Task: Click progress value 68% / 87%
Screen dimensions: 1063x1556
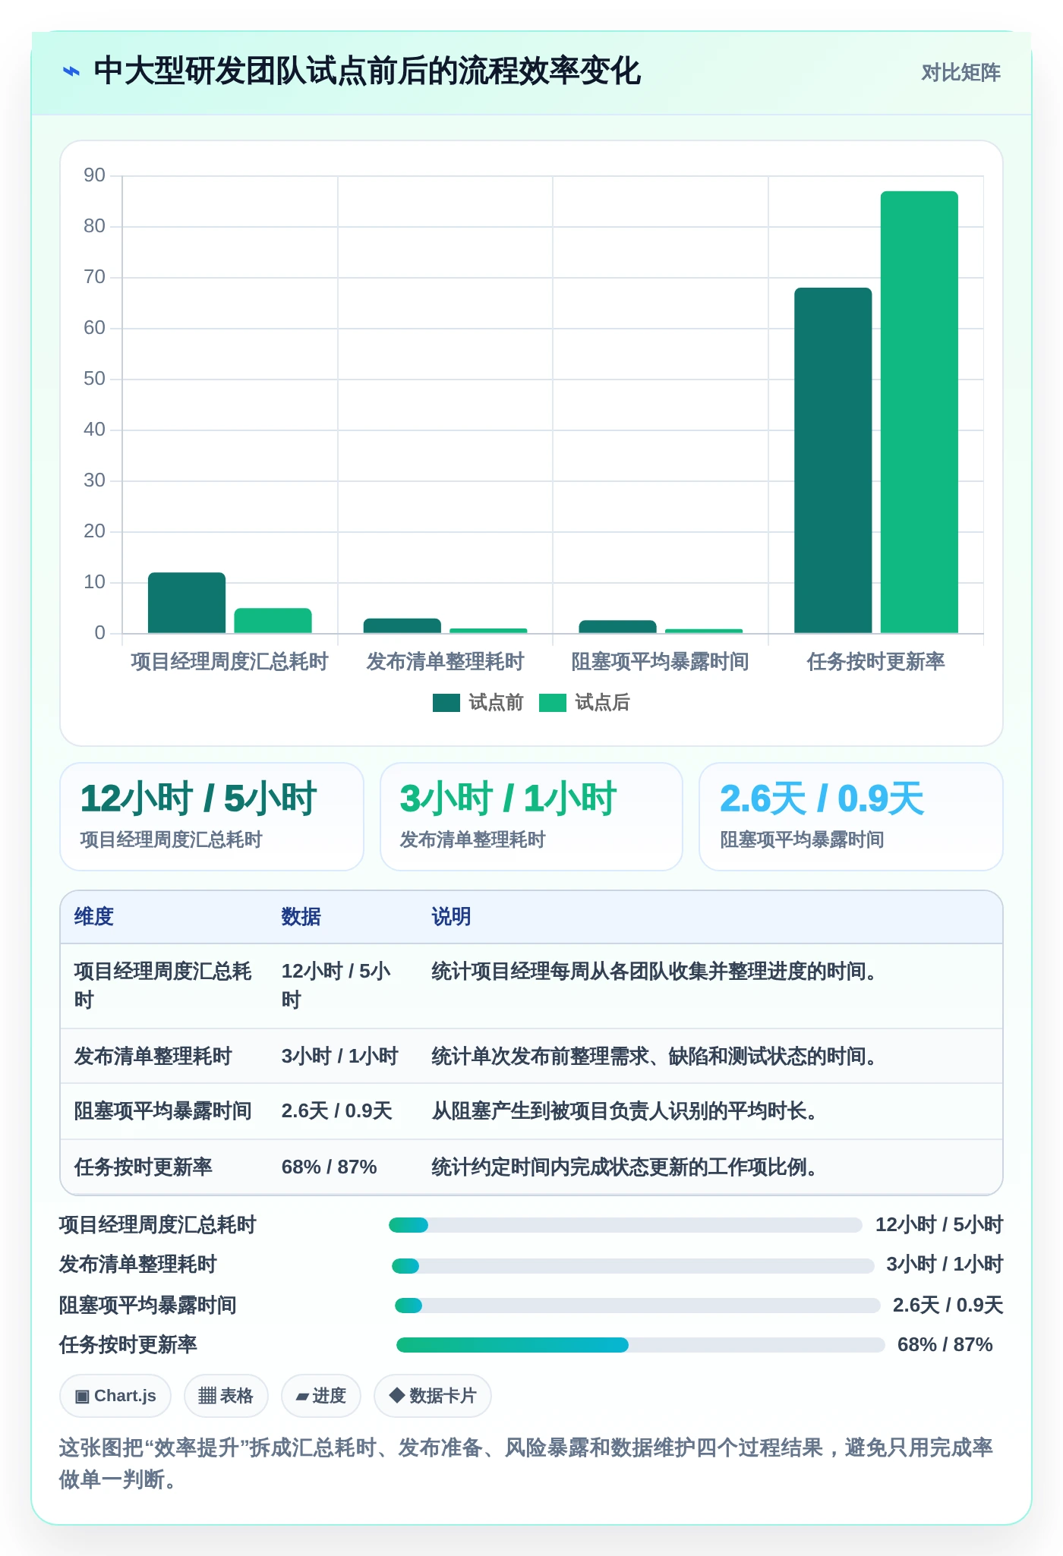Action: (x=945, y=1345)
